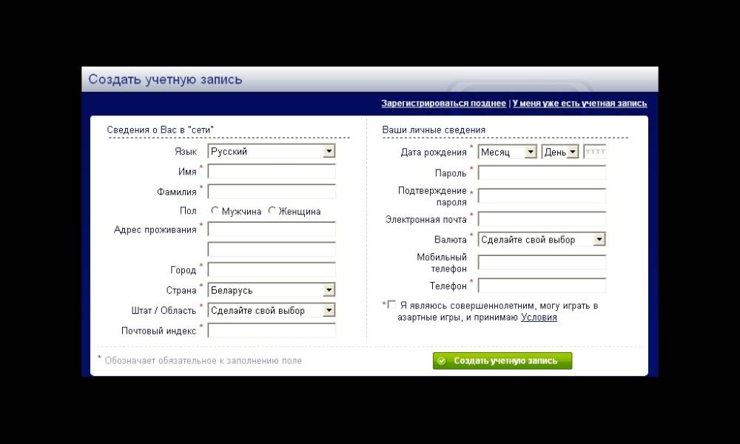
Task: Click the Электронная почта field
Action: [542, 219]
